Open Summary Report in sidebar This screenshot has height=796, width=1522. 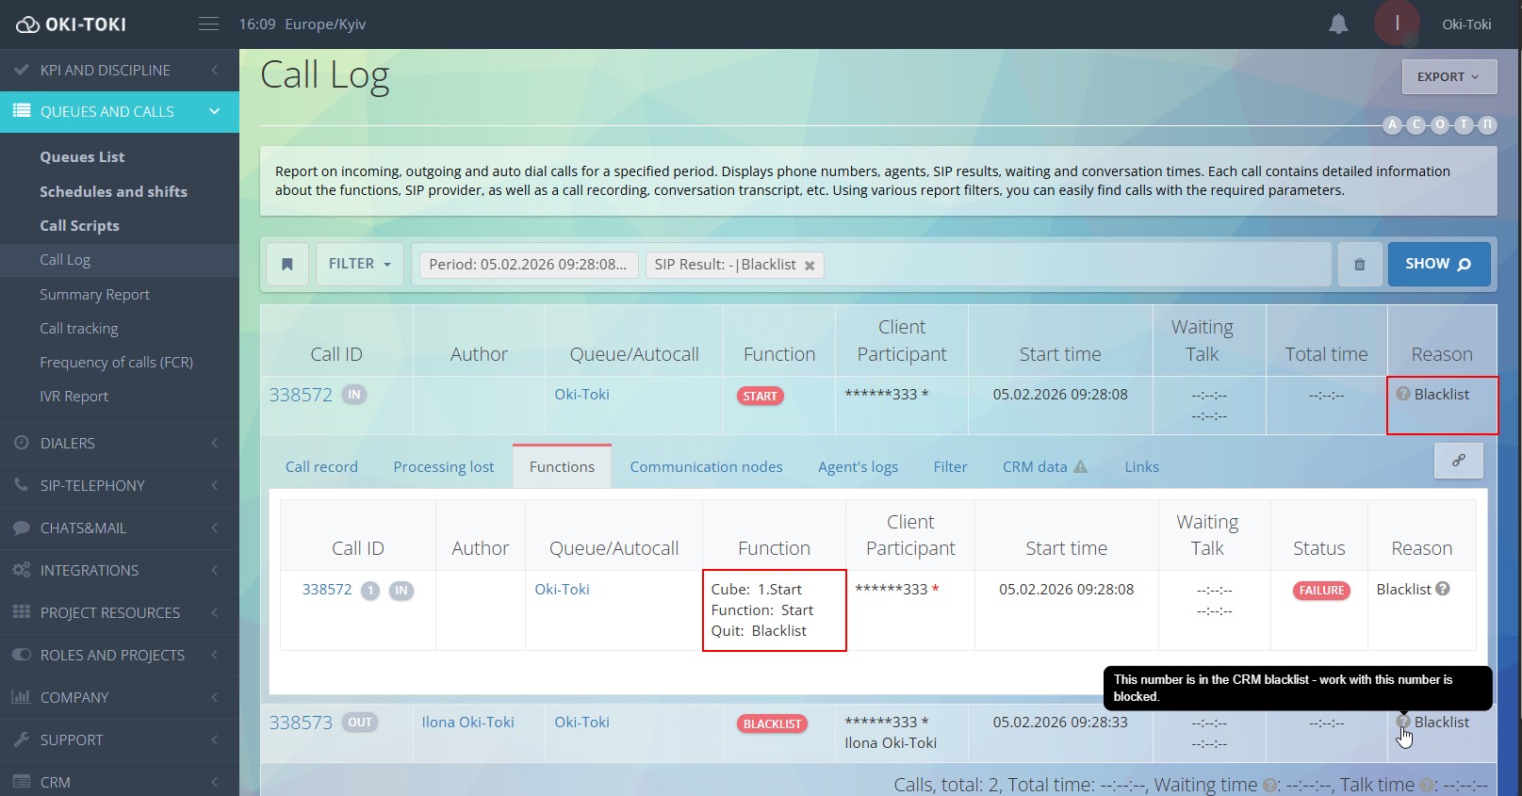coord(94,295)
